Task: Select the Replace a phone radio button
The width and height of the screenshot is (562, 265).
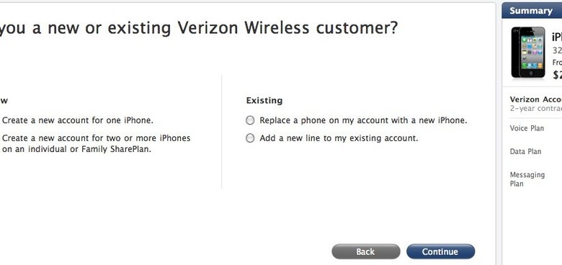Action: coord(250,121)
